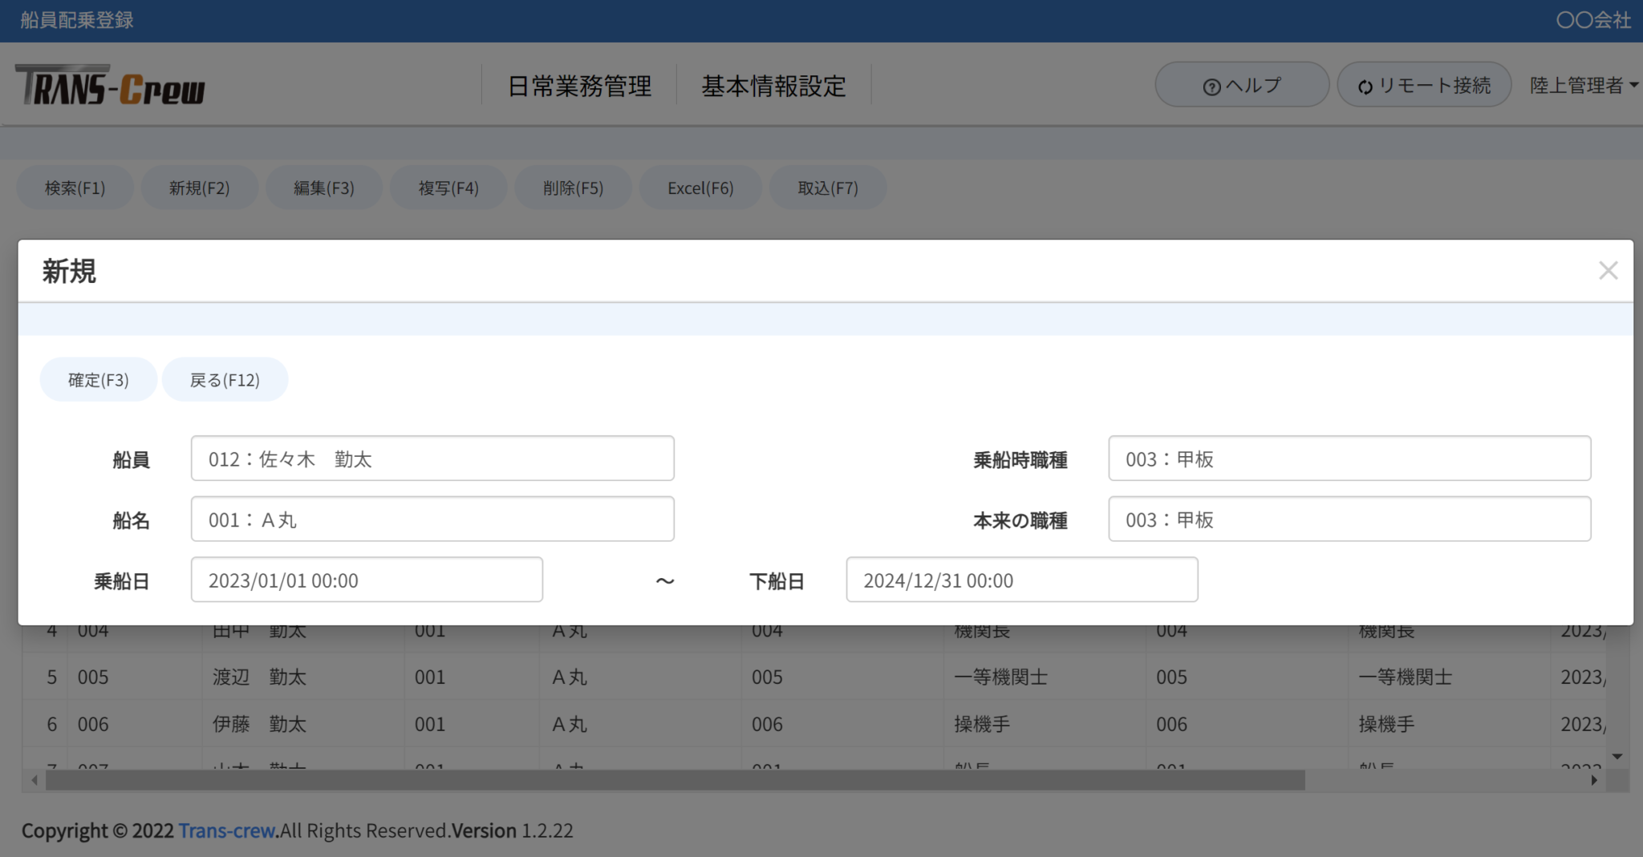
Task: Click the 乗船日 date field
Action: pos(367,580)
